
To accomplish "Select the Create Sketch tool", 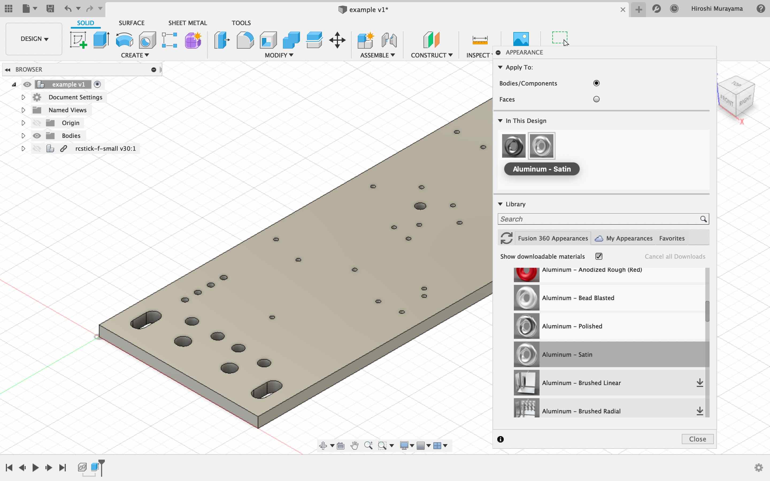I will click(78, 40).
